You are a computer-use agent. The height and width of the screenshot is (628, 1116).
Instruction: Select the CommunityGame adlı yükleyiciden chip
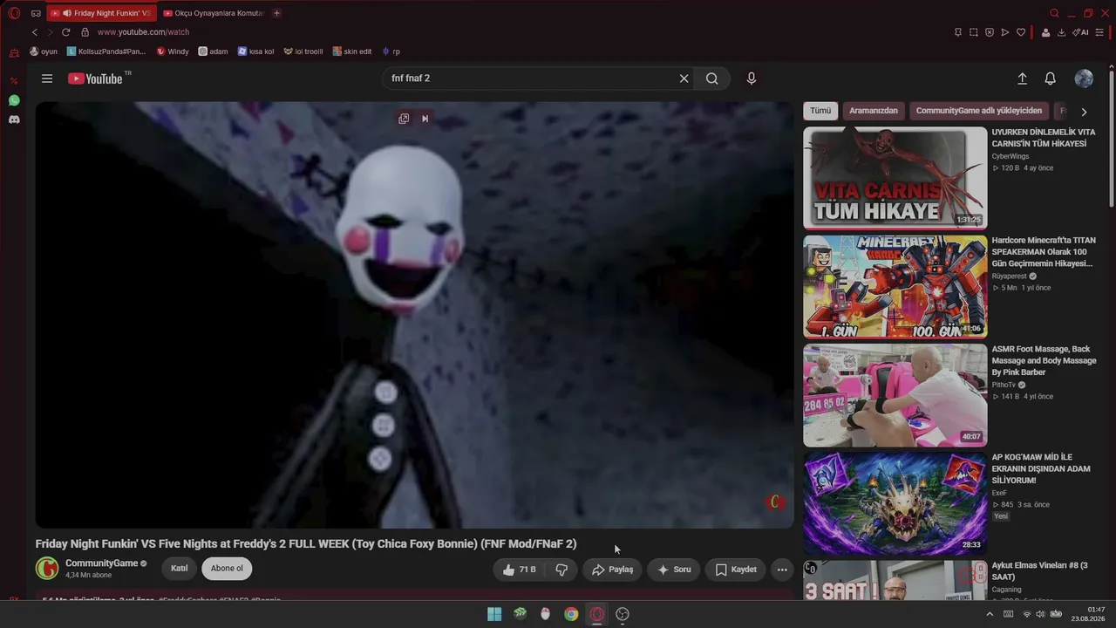[979, 111]
